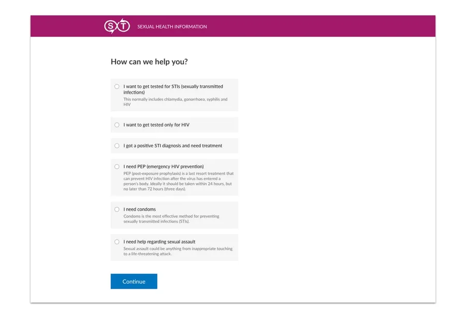
Task: Click the condoms effectiveness description text
Action: tap(171, 218)
